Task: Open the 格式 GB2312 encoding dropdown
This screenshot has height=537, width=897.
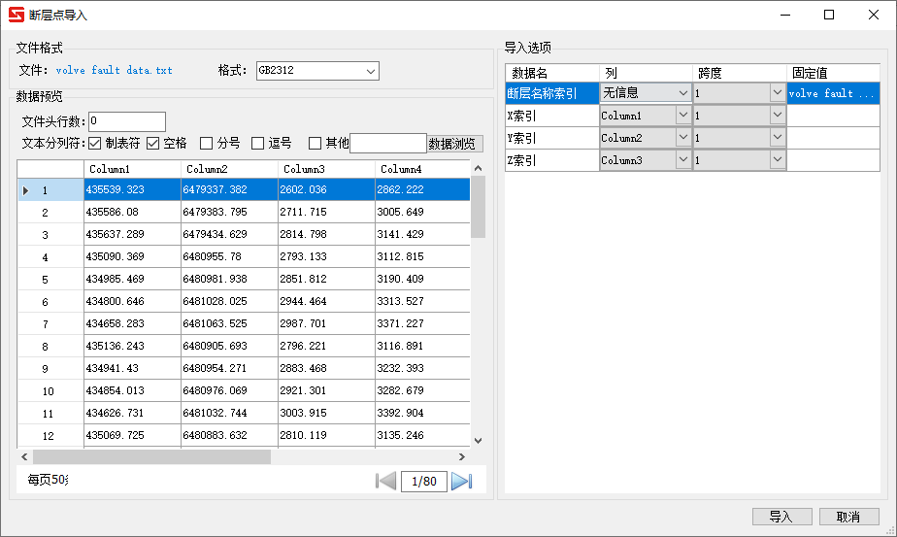Action: pyautogui.click(x=317, y=71)
